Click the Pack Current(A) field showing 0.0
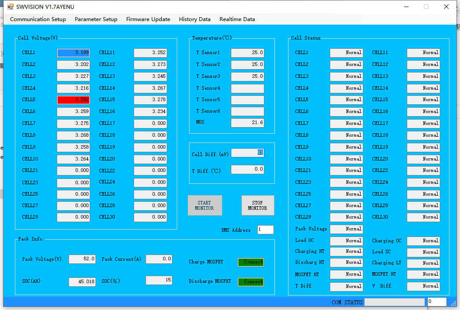Viewport: 460px width, 310px height. point(159,259)
